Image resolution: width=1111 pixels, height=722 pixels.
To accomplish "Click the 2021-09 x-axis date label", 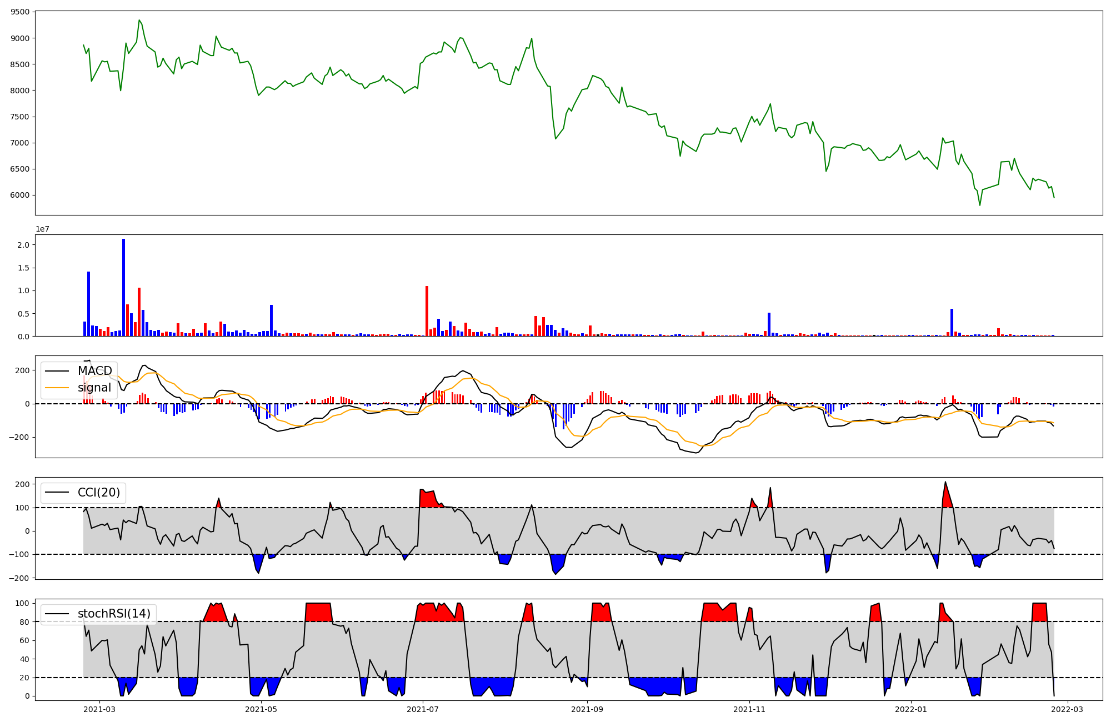I will 587,709.
